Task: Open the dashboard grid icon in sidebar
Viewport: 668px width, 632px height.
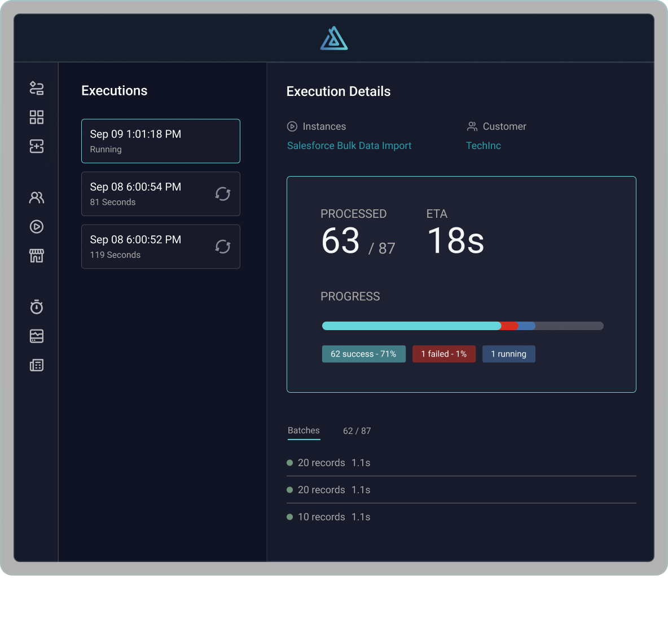Action: [37, 117]
